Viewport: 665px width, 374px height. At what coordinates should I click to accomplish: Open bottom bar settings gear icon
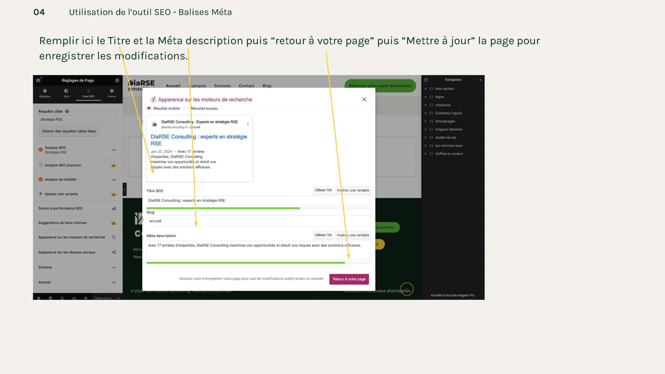click(x=39, y=298)
